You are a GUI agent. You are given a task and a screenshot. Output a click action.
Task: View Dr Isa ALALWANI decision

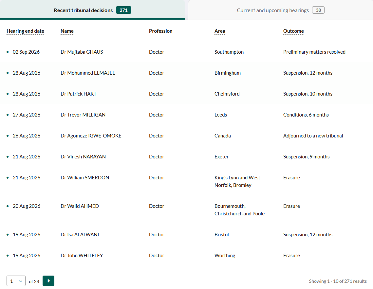187,234
